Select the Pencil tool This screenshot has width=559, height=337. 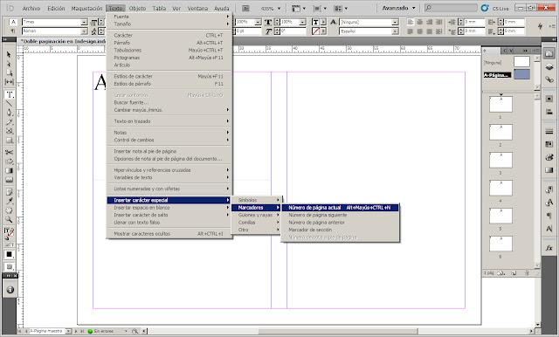10,122
